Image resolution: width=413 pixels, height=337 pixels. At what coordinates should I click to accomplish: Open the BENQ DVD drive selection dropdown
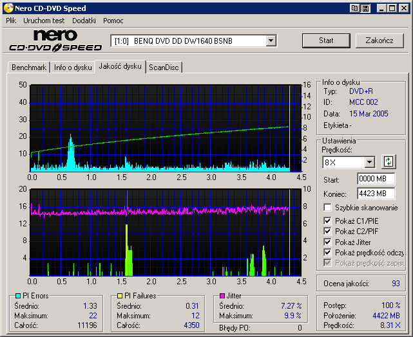click(x=271, y=41)
